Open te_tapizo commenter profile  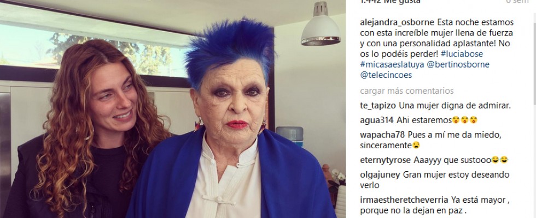[x=378, y=106]
